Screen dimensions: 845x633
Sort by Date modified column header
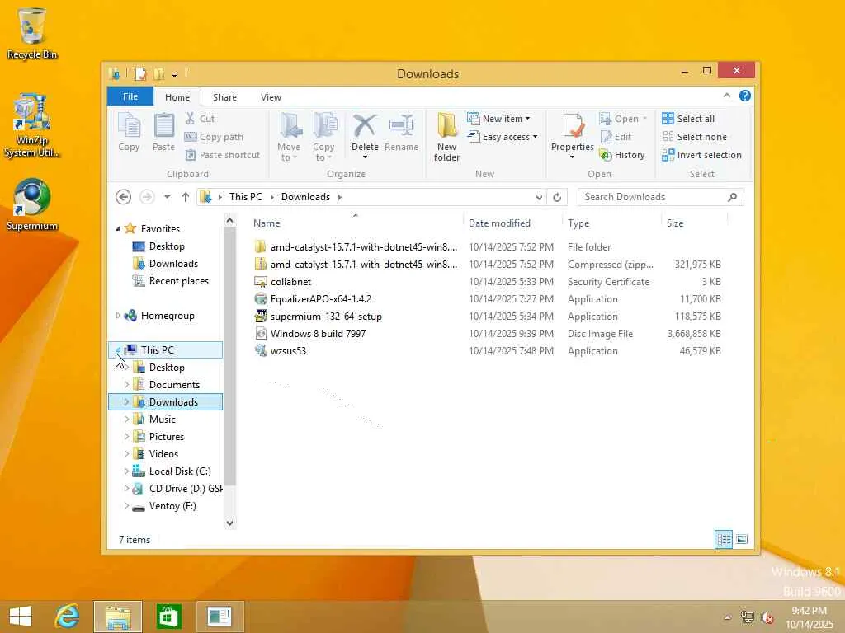coord(512,223)
